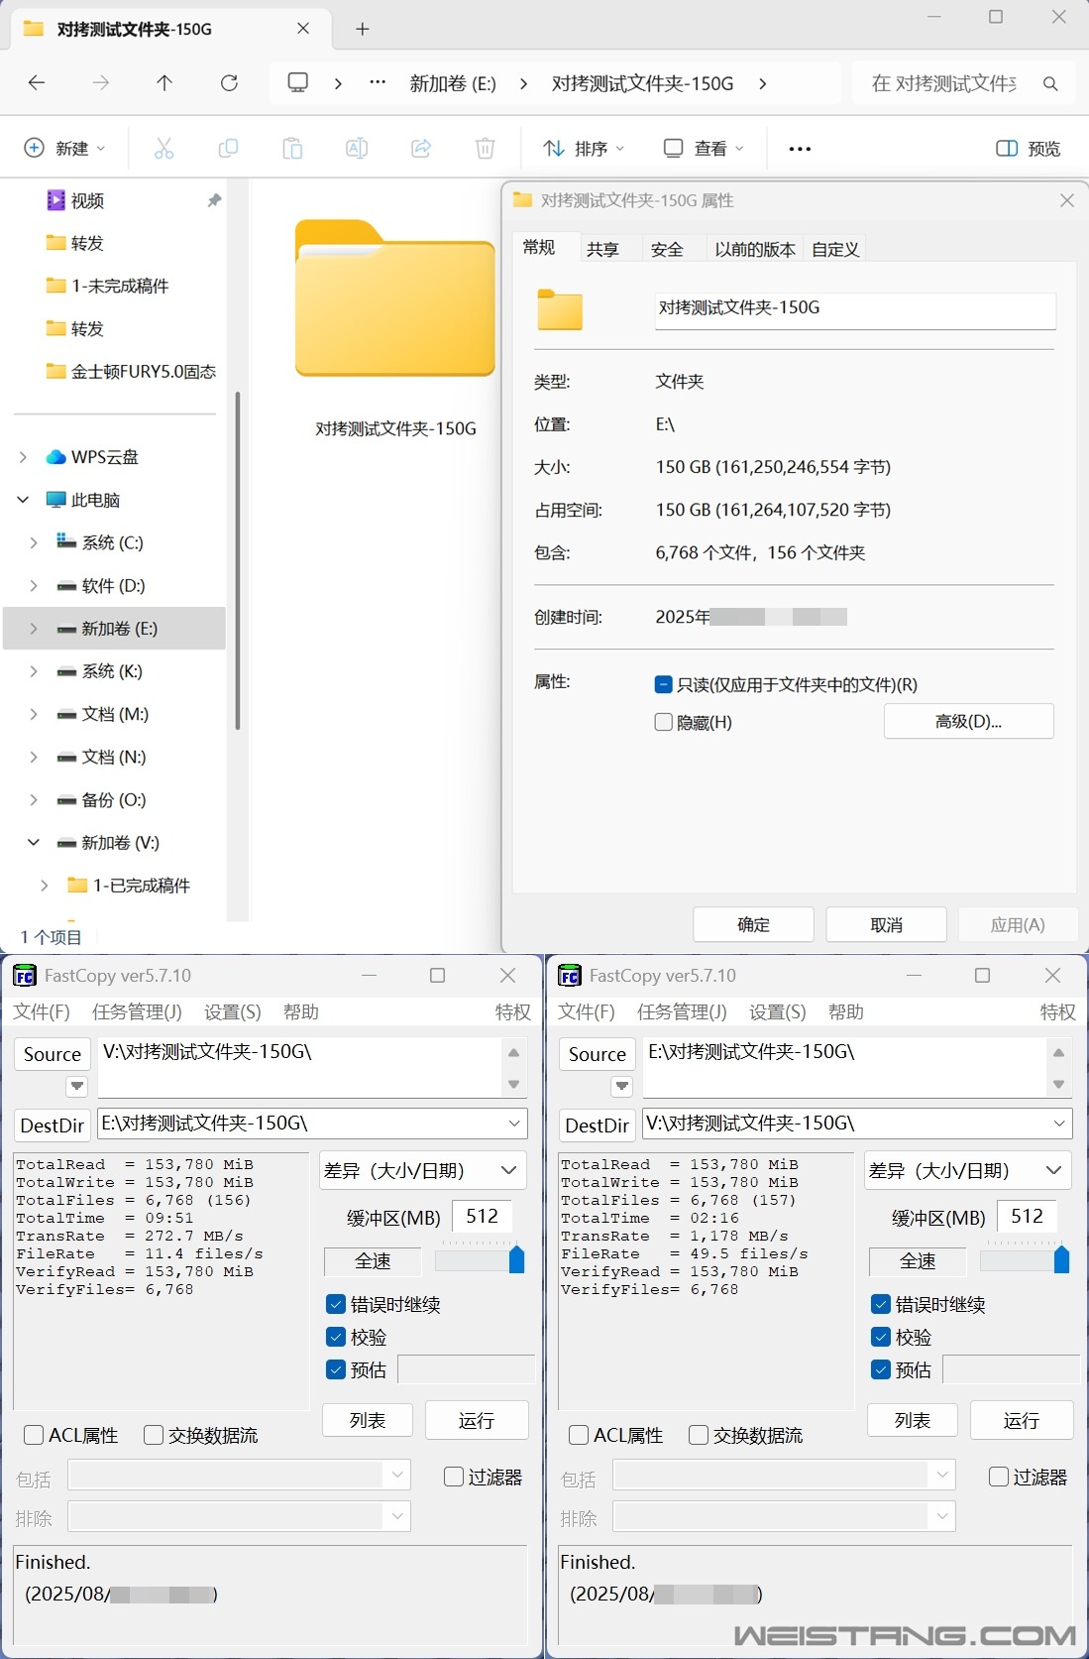Screen dimensions: 1089x1659
Task: Open 自定义 tab in properties
Action: coord(835,249)
